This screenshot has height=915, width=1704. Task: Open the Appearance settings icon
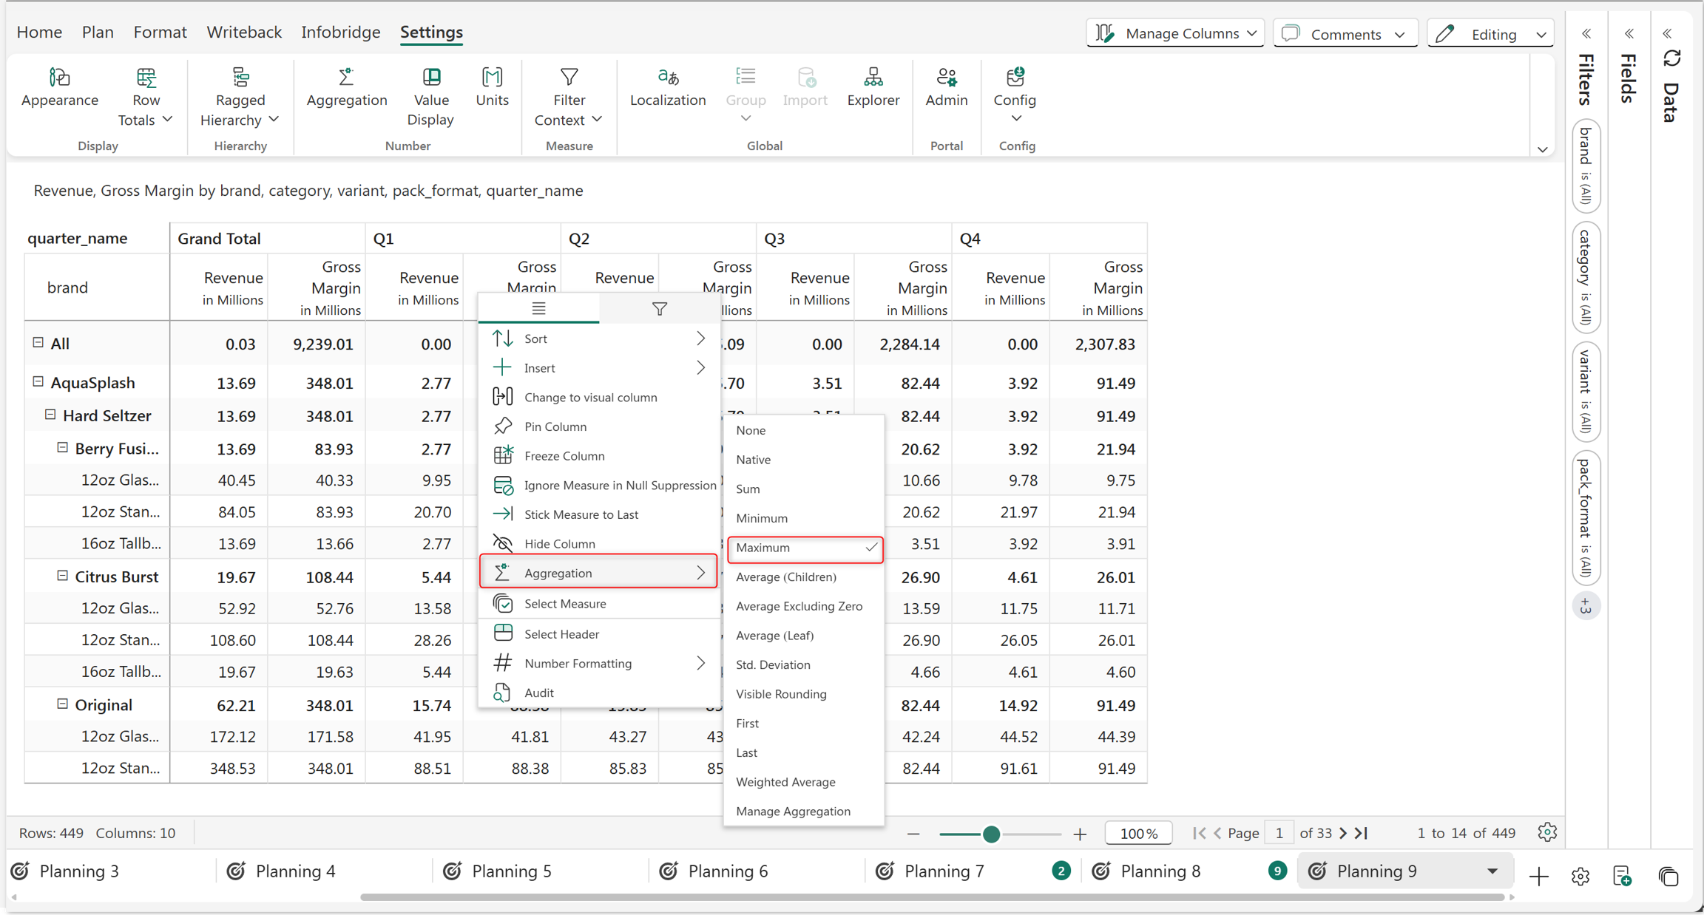tap(59, 87)
